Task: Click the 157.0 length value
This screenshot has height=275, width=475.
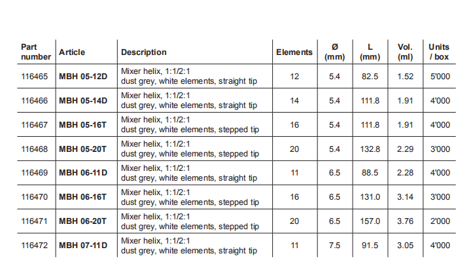Action: click(370, 221)
